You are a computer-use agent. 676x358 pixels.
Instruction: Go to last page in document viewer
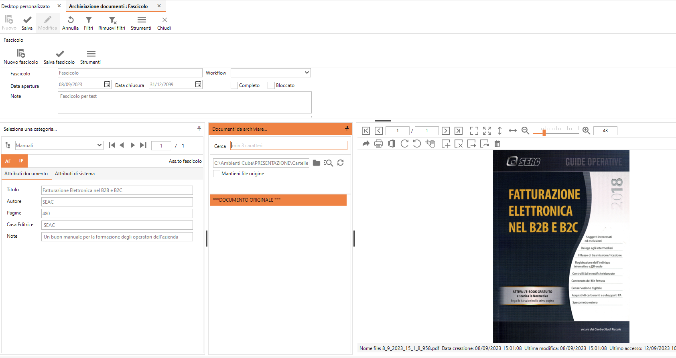(459, 131)
